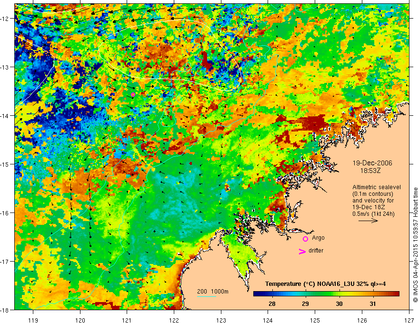Click longitude axis label 125
The width and height of the screenshot is (419, 324).
click(x=315, y=320)
